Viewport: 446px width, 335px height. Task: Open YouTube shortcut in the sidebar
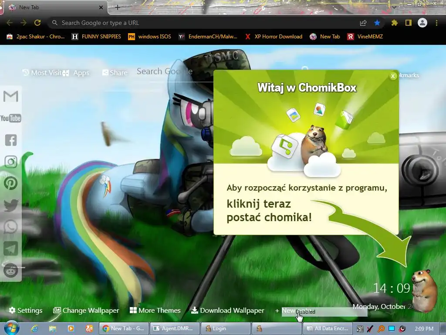point(11,118)
